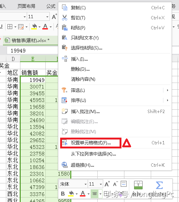Image resolution: width=179 pixels, height=202 pixels.
Task: Open mini toolbar alignment dropdown arrow
Action: [100, 194]
